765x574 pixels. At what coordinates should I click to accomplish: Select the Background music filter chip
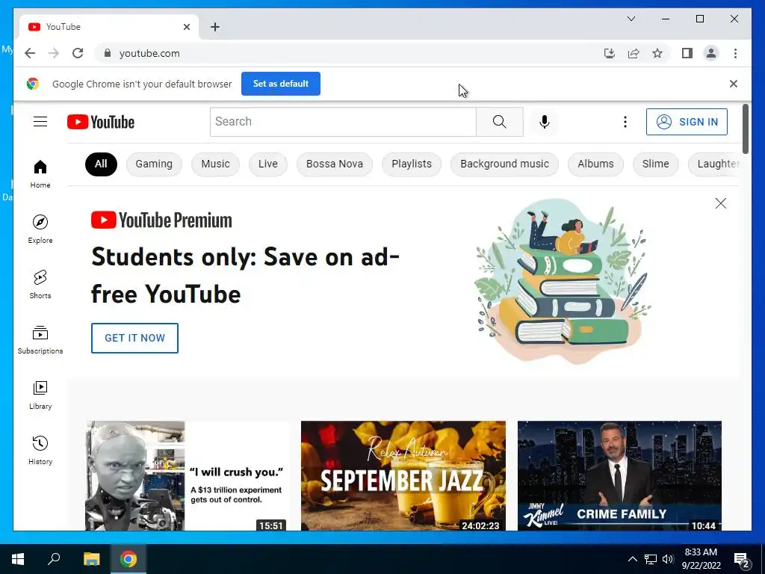(504, 164)
